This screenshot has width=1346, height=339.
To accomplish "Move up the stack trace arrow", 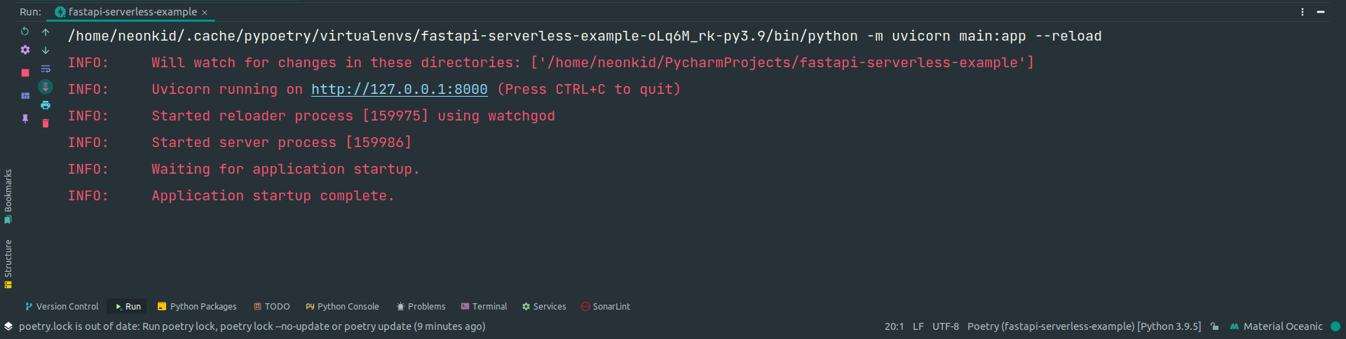I will [x=46, y=32].
